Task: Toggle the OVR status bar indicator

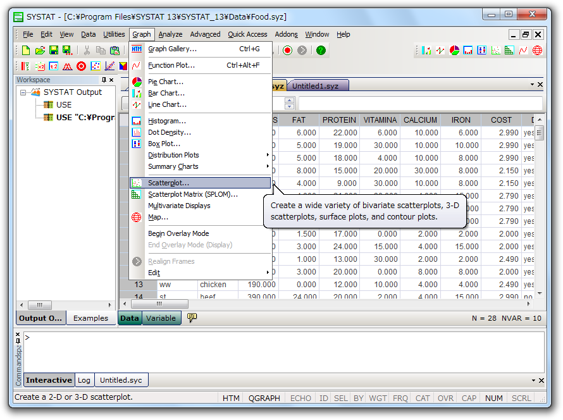Action: 445,398
